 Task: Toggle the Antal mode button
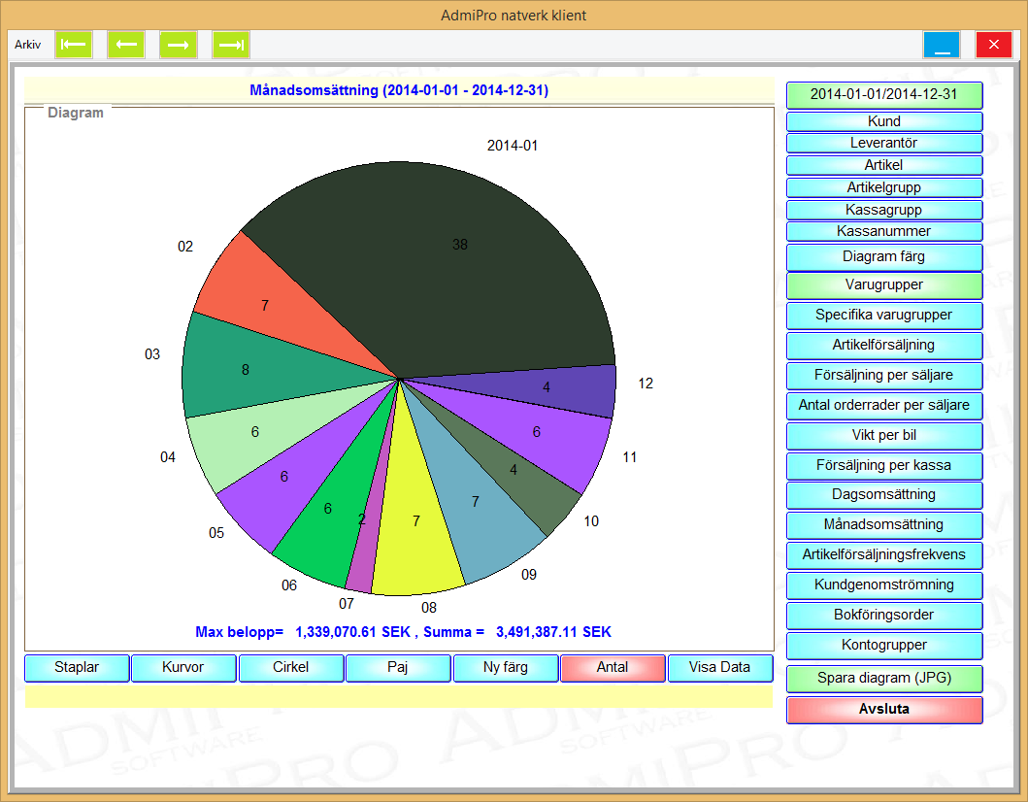click(613, 668)
